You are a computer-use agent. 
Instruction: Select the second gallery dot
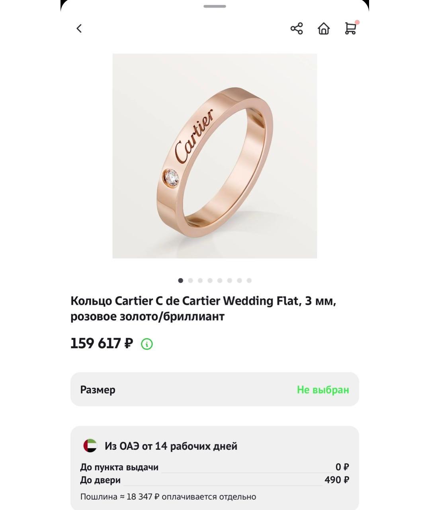pos(191,280)
